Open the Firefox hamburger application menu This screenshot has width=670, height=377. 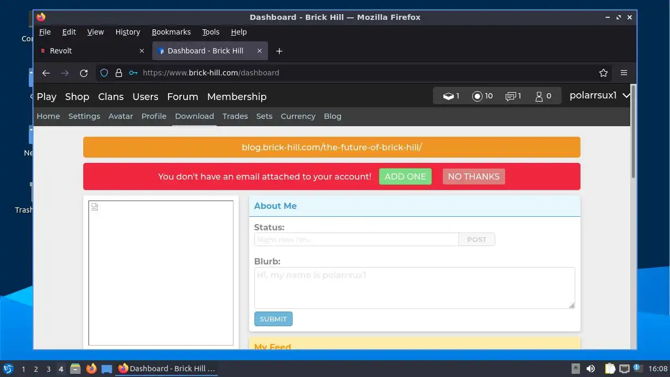pyautogui.click(x=624, y=73)
